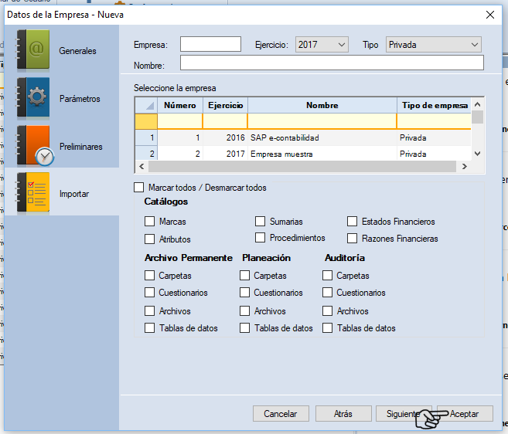Image resolution: width=508 pixels, height=434 pixels.
Task: Sort by Tipo de empresa column header
Action: tap(434, 105)
